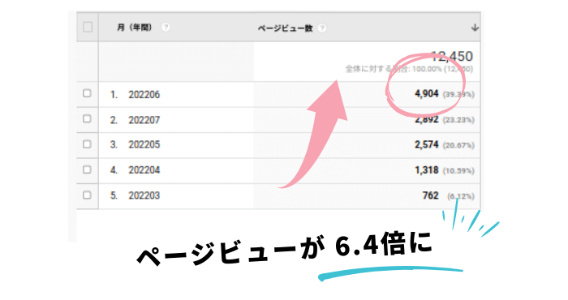Select the month value 202207
The width and height of the screenshot is (568, 300).
click(x=144, y=120)
